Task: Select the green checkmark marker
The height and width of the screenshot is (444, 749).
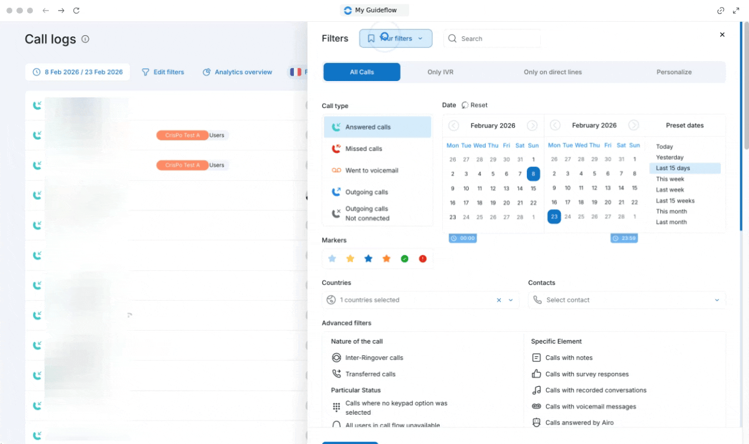Action: point(404,259)
